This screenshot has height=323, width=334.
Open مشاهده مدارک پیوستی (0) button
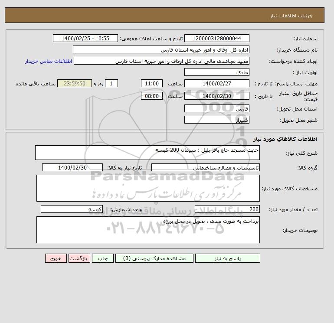(154, 258)
